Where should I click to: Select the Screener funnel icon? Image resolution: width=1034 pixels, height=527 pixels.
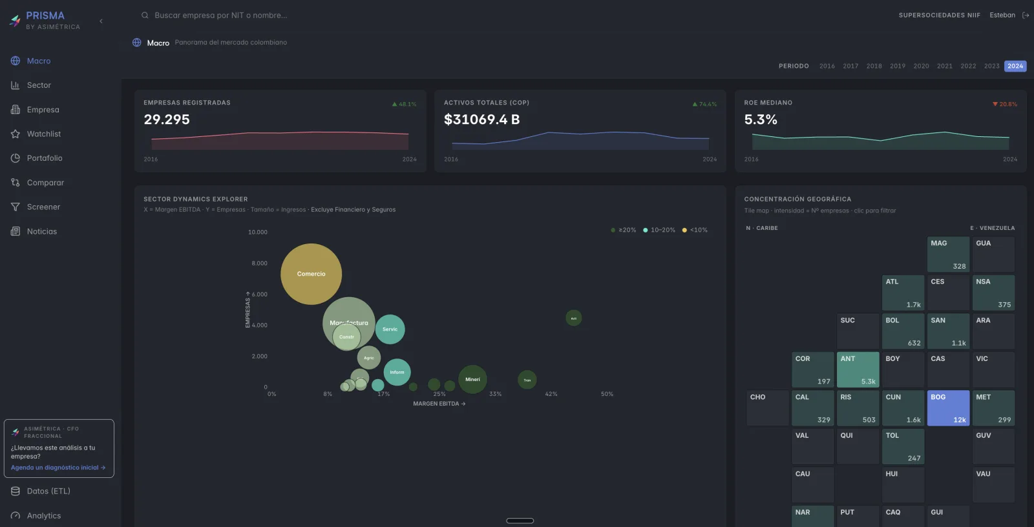16,207
